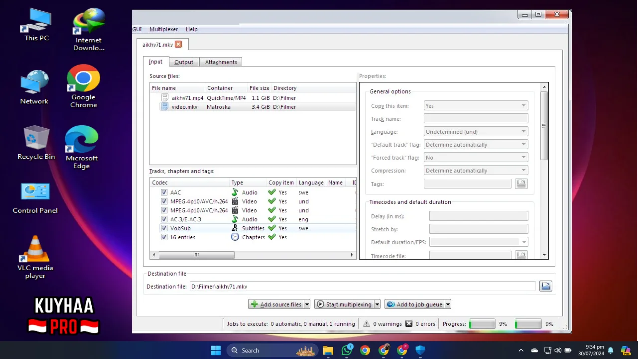Screen dimensions: 638x359
Task: Open the Forced track flag dropdown
Action: pos(476,158)
